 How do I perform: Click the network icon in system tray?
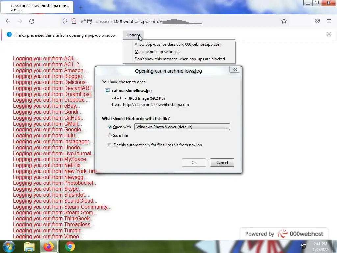click(304, 246)
